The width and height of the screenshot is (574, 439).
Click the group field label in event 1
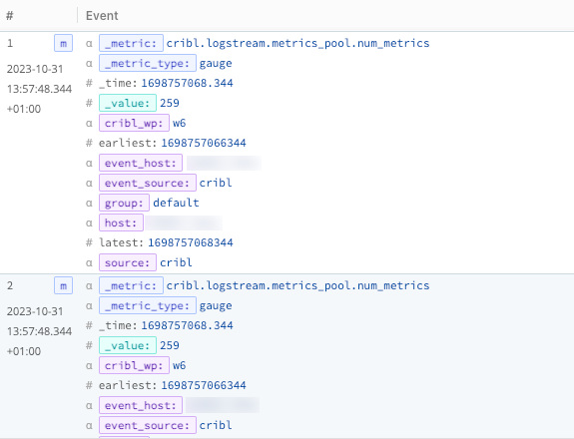124,203
